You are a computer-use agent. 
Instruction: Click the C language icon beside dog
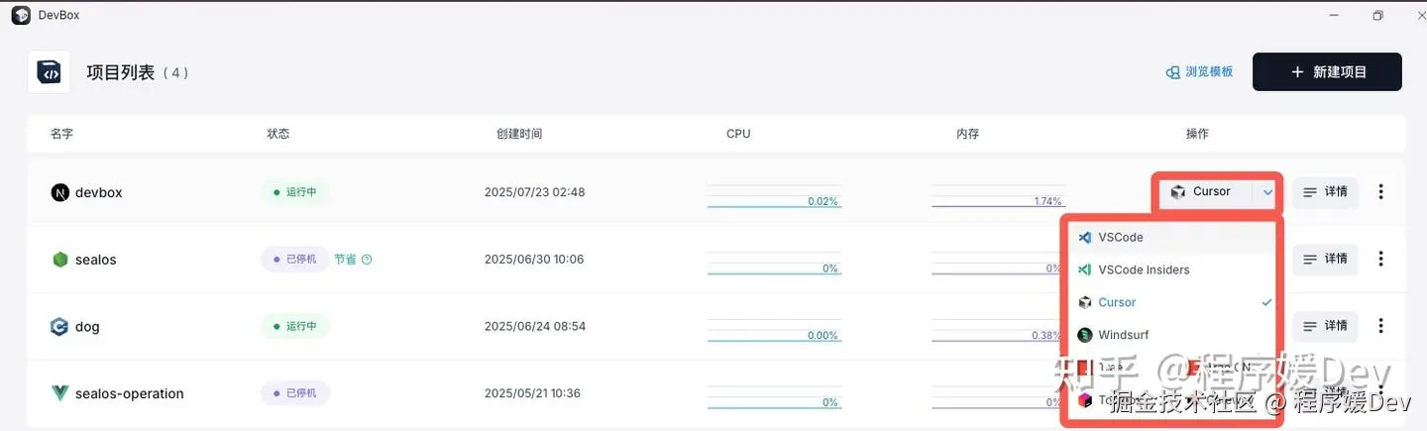[x=59, y=326]
